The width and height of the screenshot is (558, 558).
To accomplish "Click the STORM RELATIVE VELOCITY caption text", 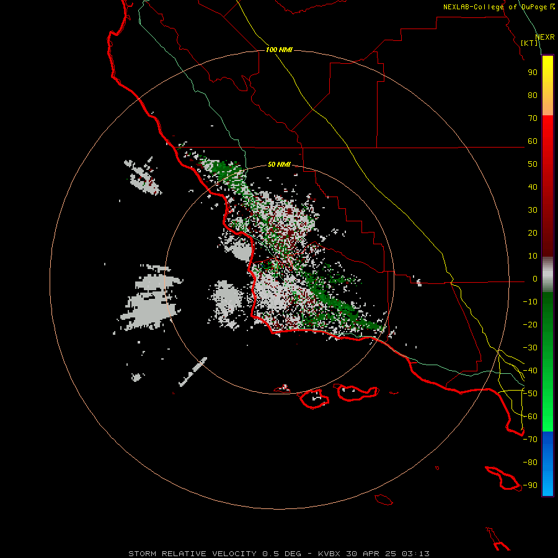I will 192,554.
